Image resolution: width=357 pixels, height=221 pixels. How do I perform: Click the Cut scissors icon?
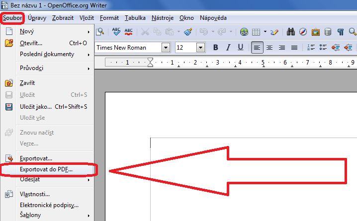pos(145,32)
